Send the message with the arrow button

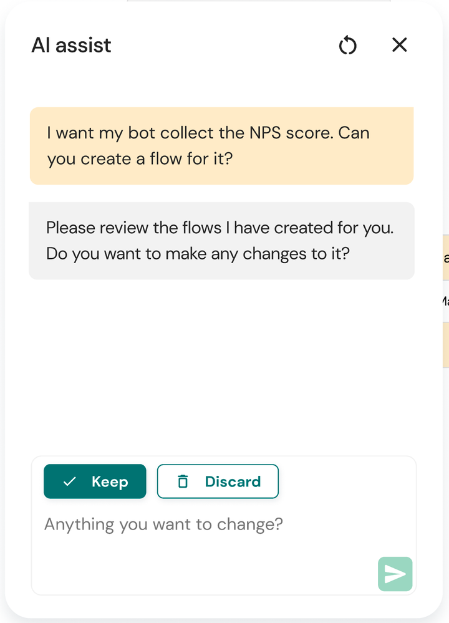click(395, 574)
